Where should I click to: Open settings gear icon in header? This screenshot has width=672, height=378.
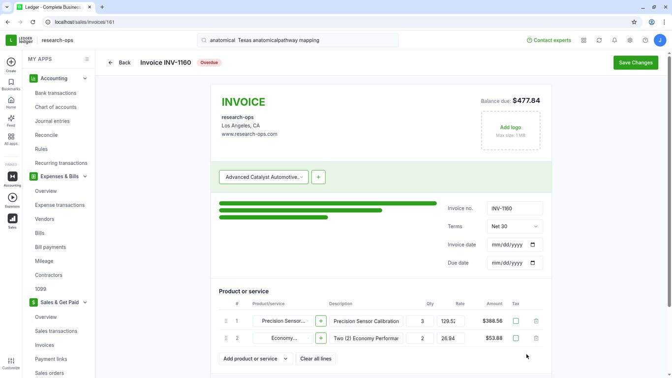pos(630,40)
